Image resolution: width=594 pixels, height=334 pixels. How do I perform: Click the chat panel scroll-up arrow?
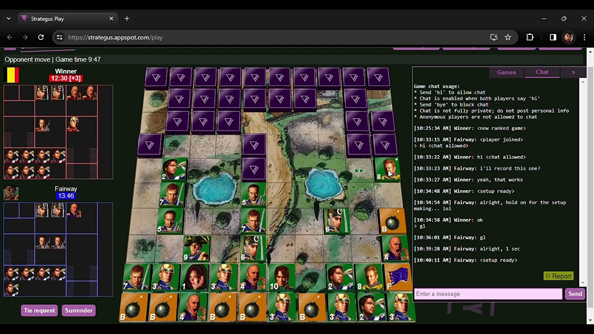tap(583, 82)
